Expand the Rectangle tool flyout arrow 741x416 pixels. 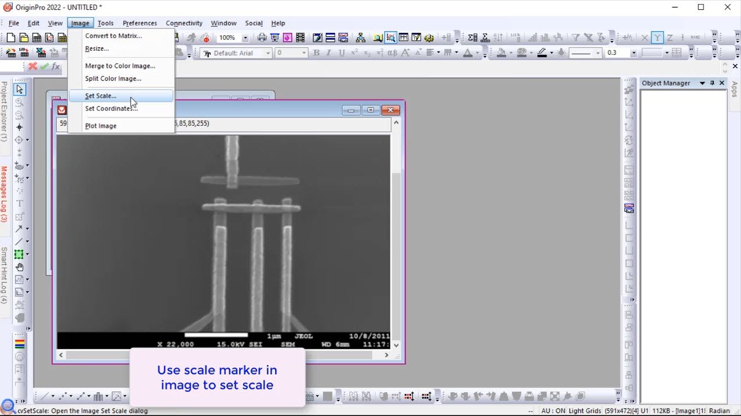27,254
